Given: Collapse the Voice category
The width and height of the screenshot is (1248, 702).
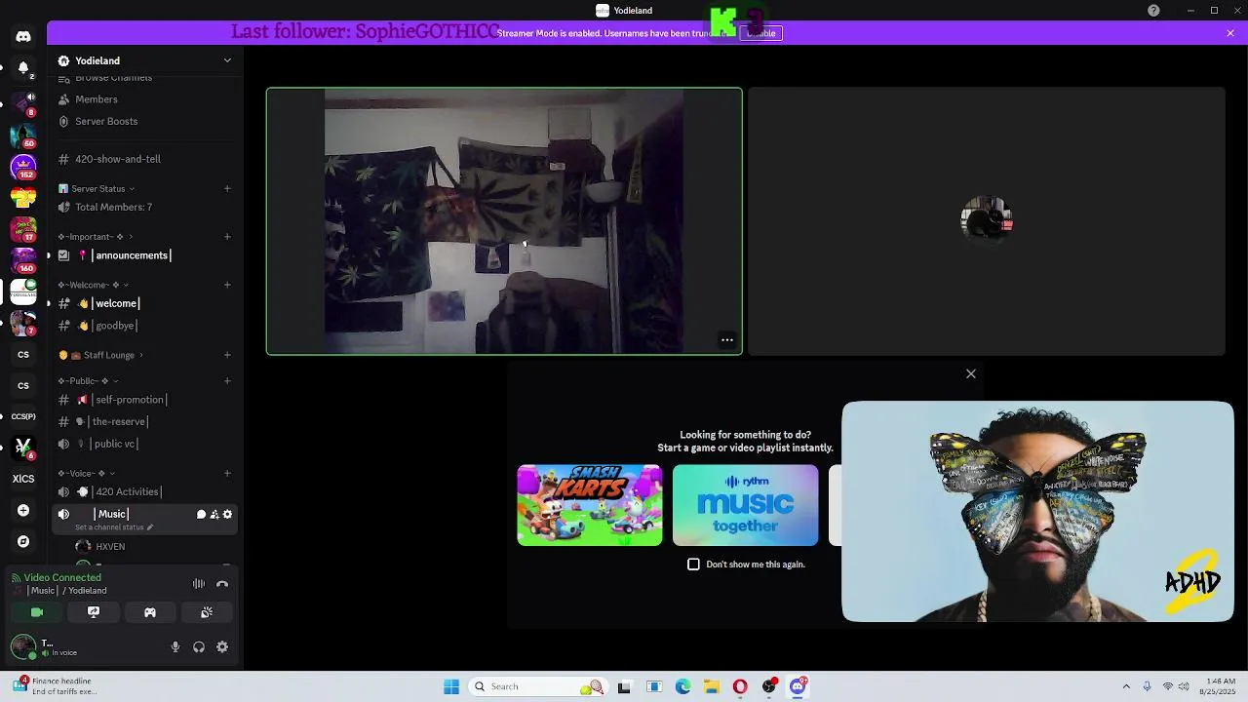Looking at the screenshot, I should (86, 474).
